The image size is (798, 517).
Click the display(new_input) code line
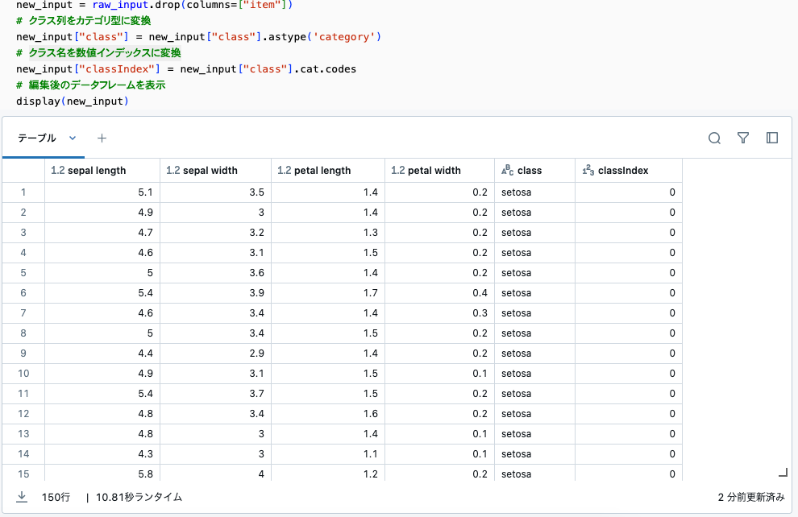[x=73, y=101]
